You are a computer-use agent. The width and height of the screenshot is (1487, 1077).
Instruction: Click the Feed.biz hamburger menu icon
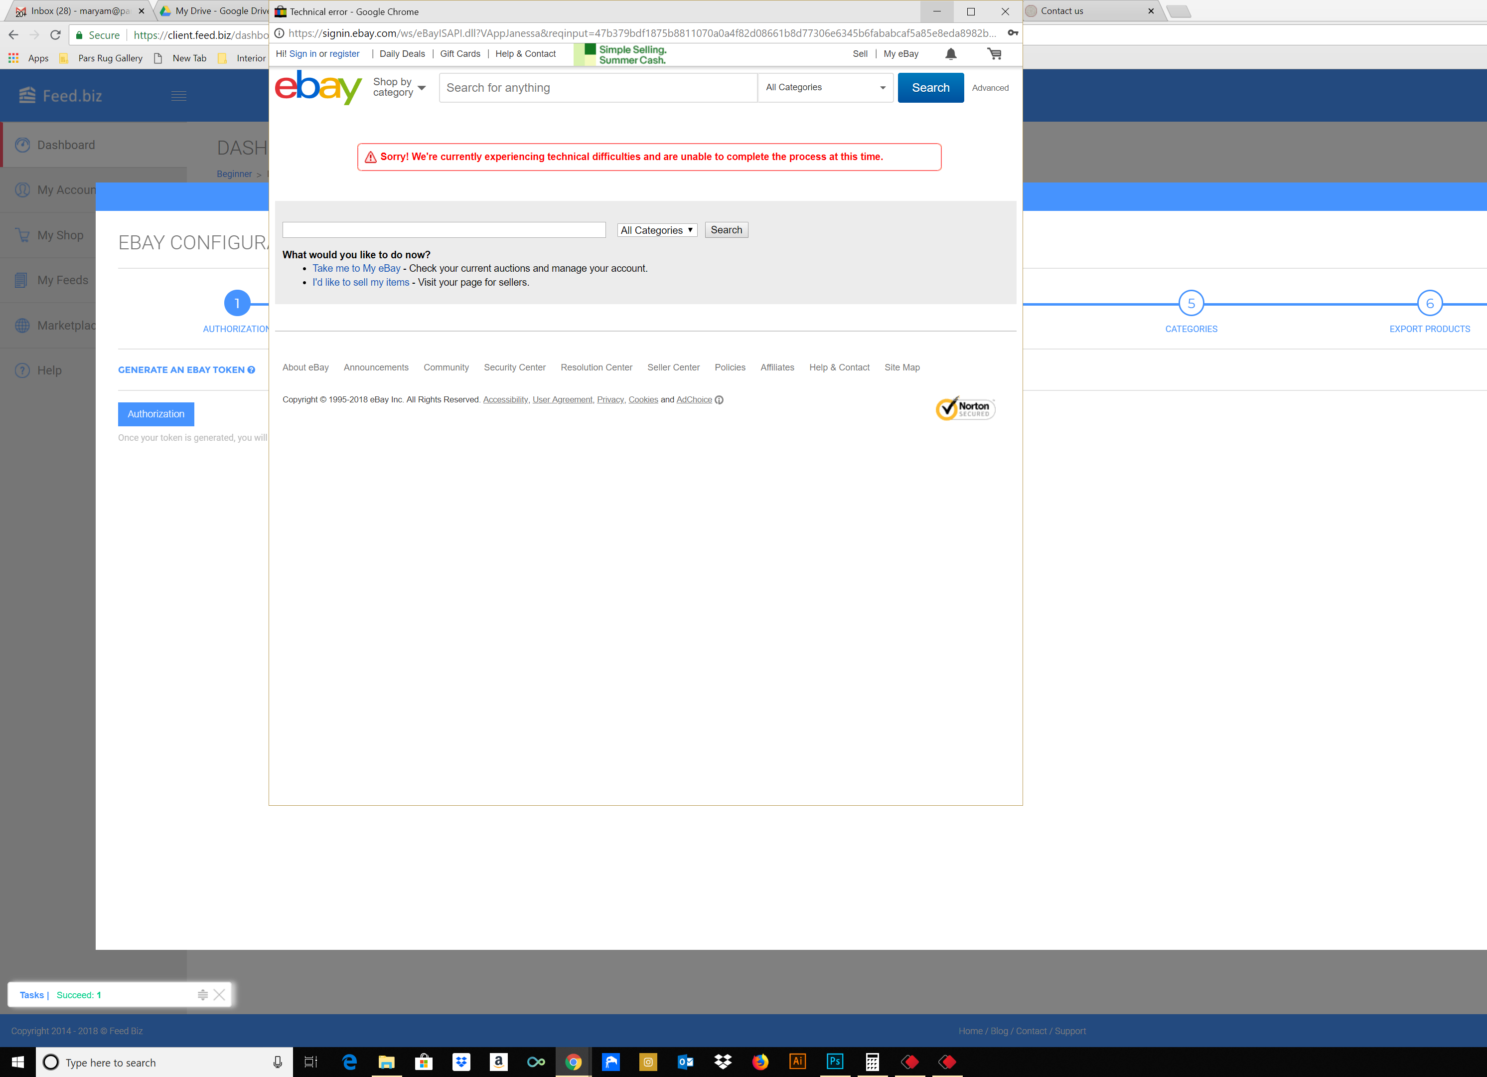(178, 96)
